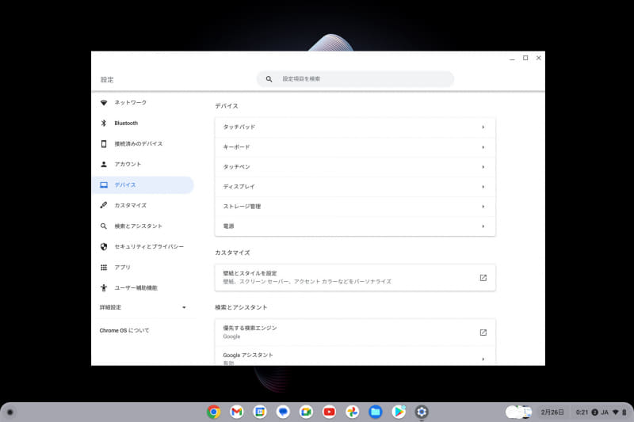Open the status tray showing 0:21
The width and height of the screenshot is (634, 422).
[x=601, y=412]
